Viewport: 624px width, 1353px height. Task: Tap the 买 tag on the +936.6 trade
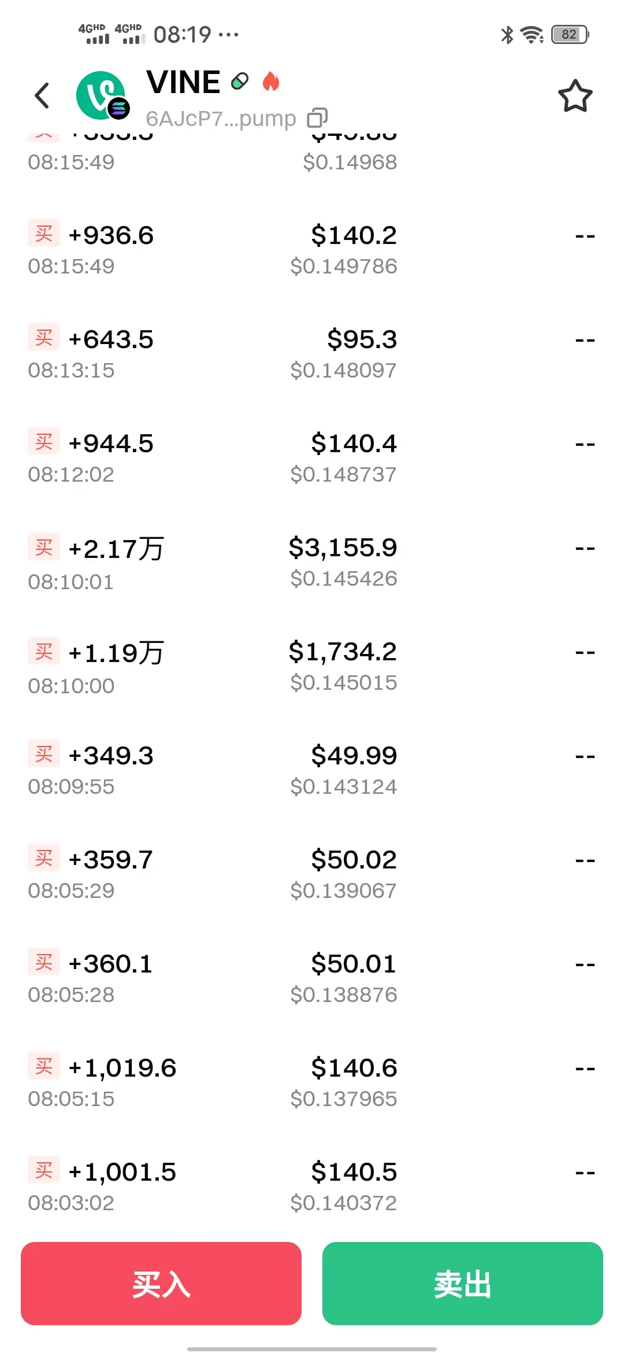pyautogui.click(x=44, y=234)
